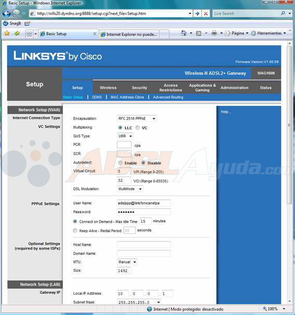Open the QoS Type UBR dropdown

[x=125, y=136]
